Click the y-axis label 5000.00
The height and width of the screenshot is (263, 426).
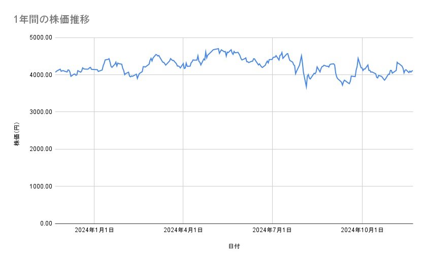point(42,37)
